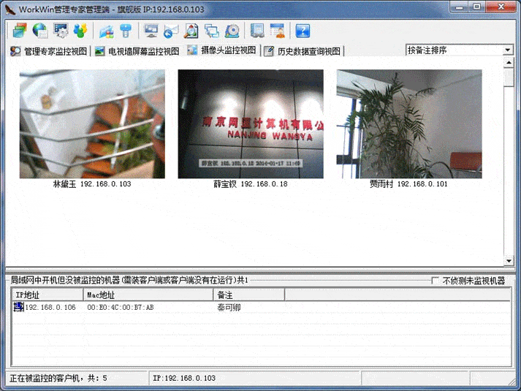This screenshot has height=391, width=521.
Task: Click status bar text 正在被监控的客户机，共: 5
Action: (58, 378)
